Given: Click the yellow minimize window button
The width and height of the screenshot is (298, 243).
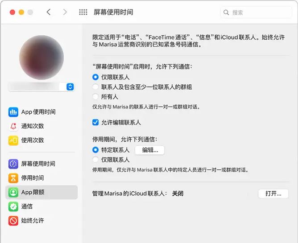Looking at the screenshot, I should point(21,12).
